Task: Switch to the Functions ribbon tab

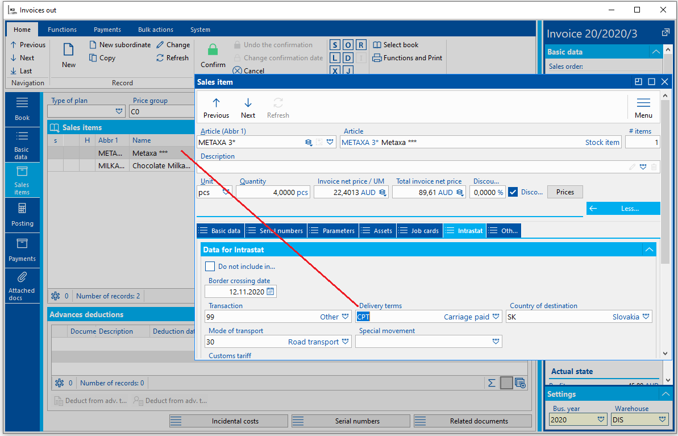Action: click(x=63, y=30)
